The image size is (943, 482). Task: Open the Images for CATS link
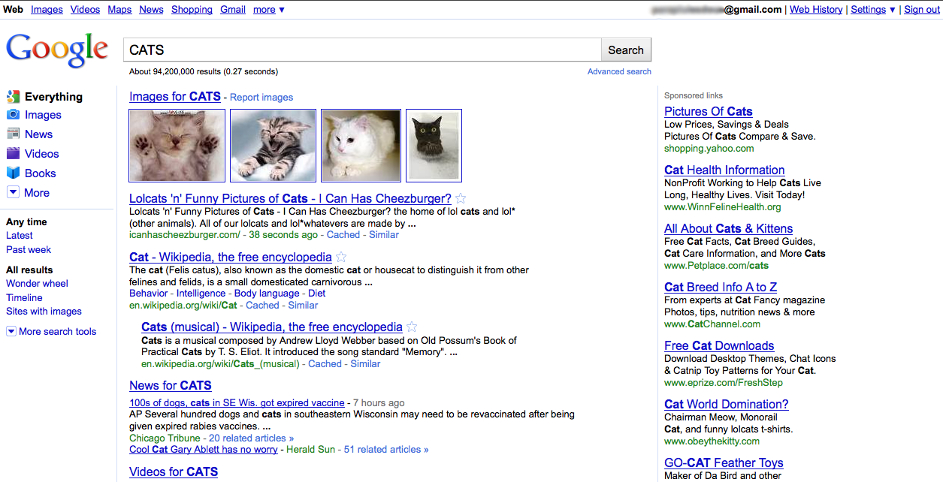[175, 96]
